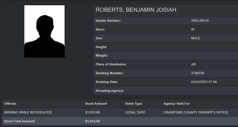This screenshot has height=127, width=238.
Task: Select the name heading ROBERTS, BENJAMIN JOSIAH
Action: (x=136, y=10)
